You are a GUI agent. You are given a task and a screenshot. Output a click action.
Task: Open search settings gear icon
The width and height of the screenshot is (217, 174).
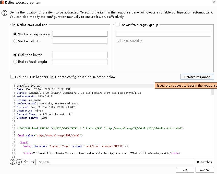19,162
